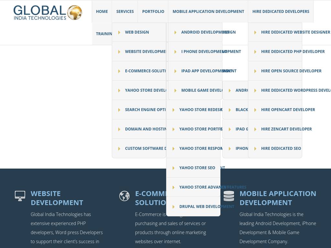Open the Portfolio menu item

point(153,11)
